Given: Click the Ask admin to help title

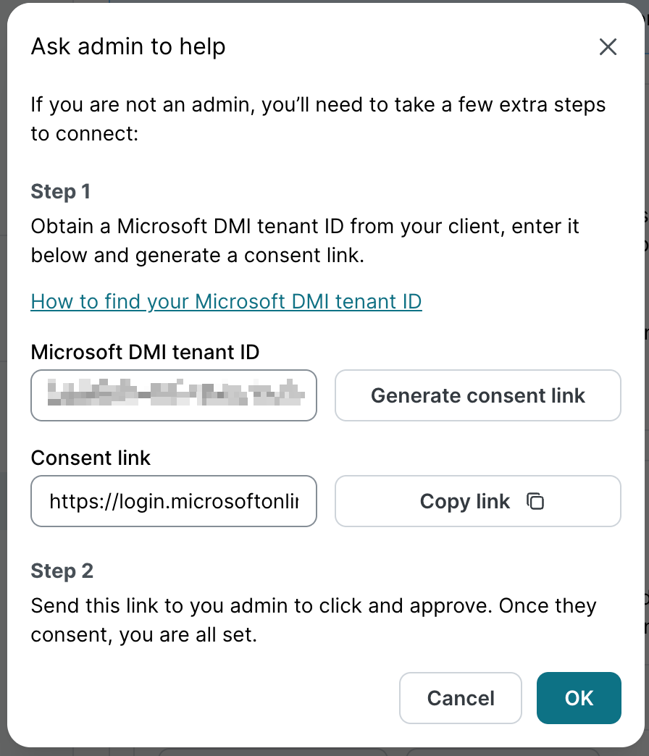Looking at the screenshot, I should click(128, 47).
